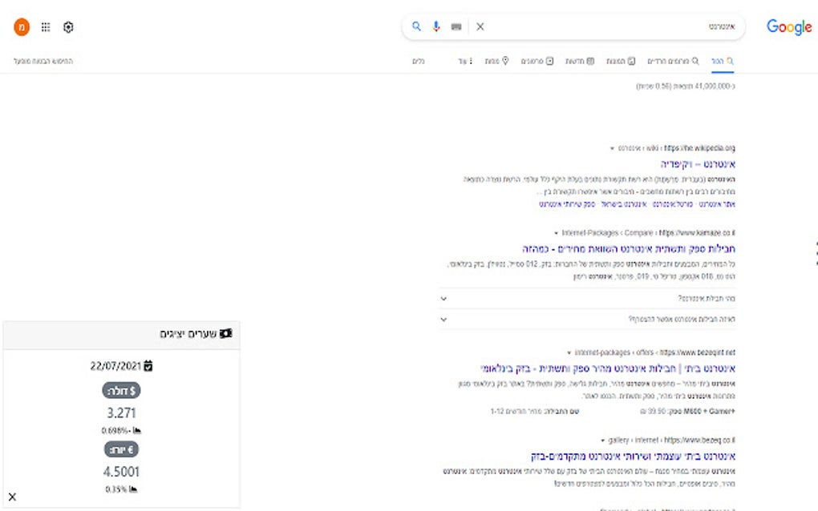Viewport: 818px width, 511px height.
Task: Close the exchange rates widget
Action: point(13,497)
